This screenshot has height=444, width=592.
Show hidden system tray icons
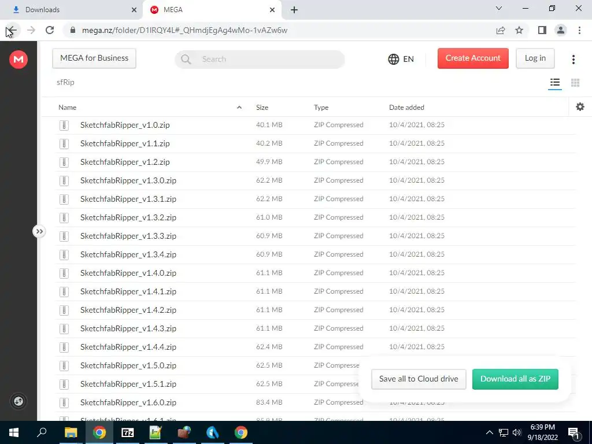pos(489,432)
